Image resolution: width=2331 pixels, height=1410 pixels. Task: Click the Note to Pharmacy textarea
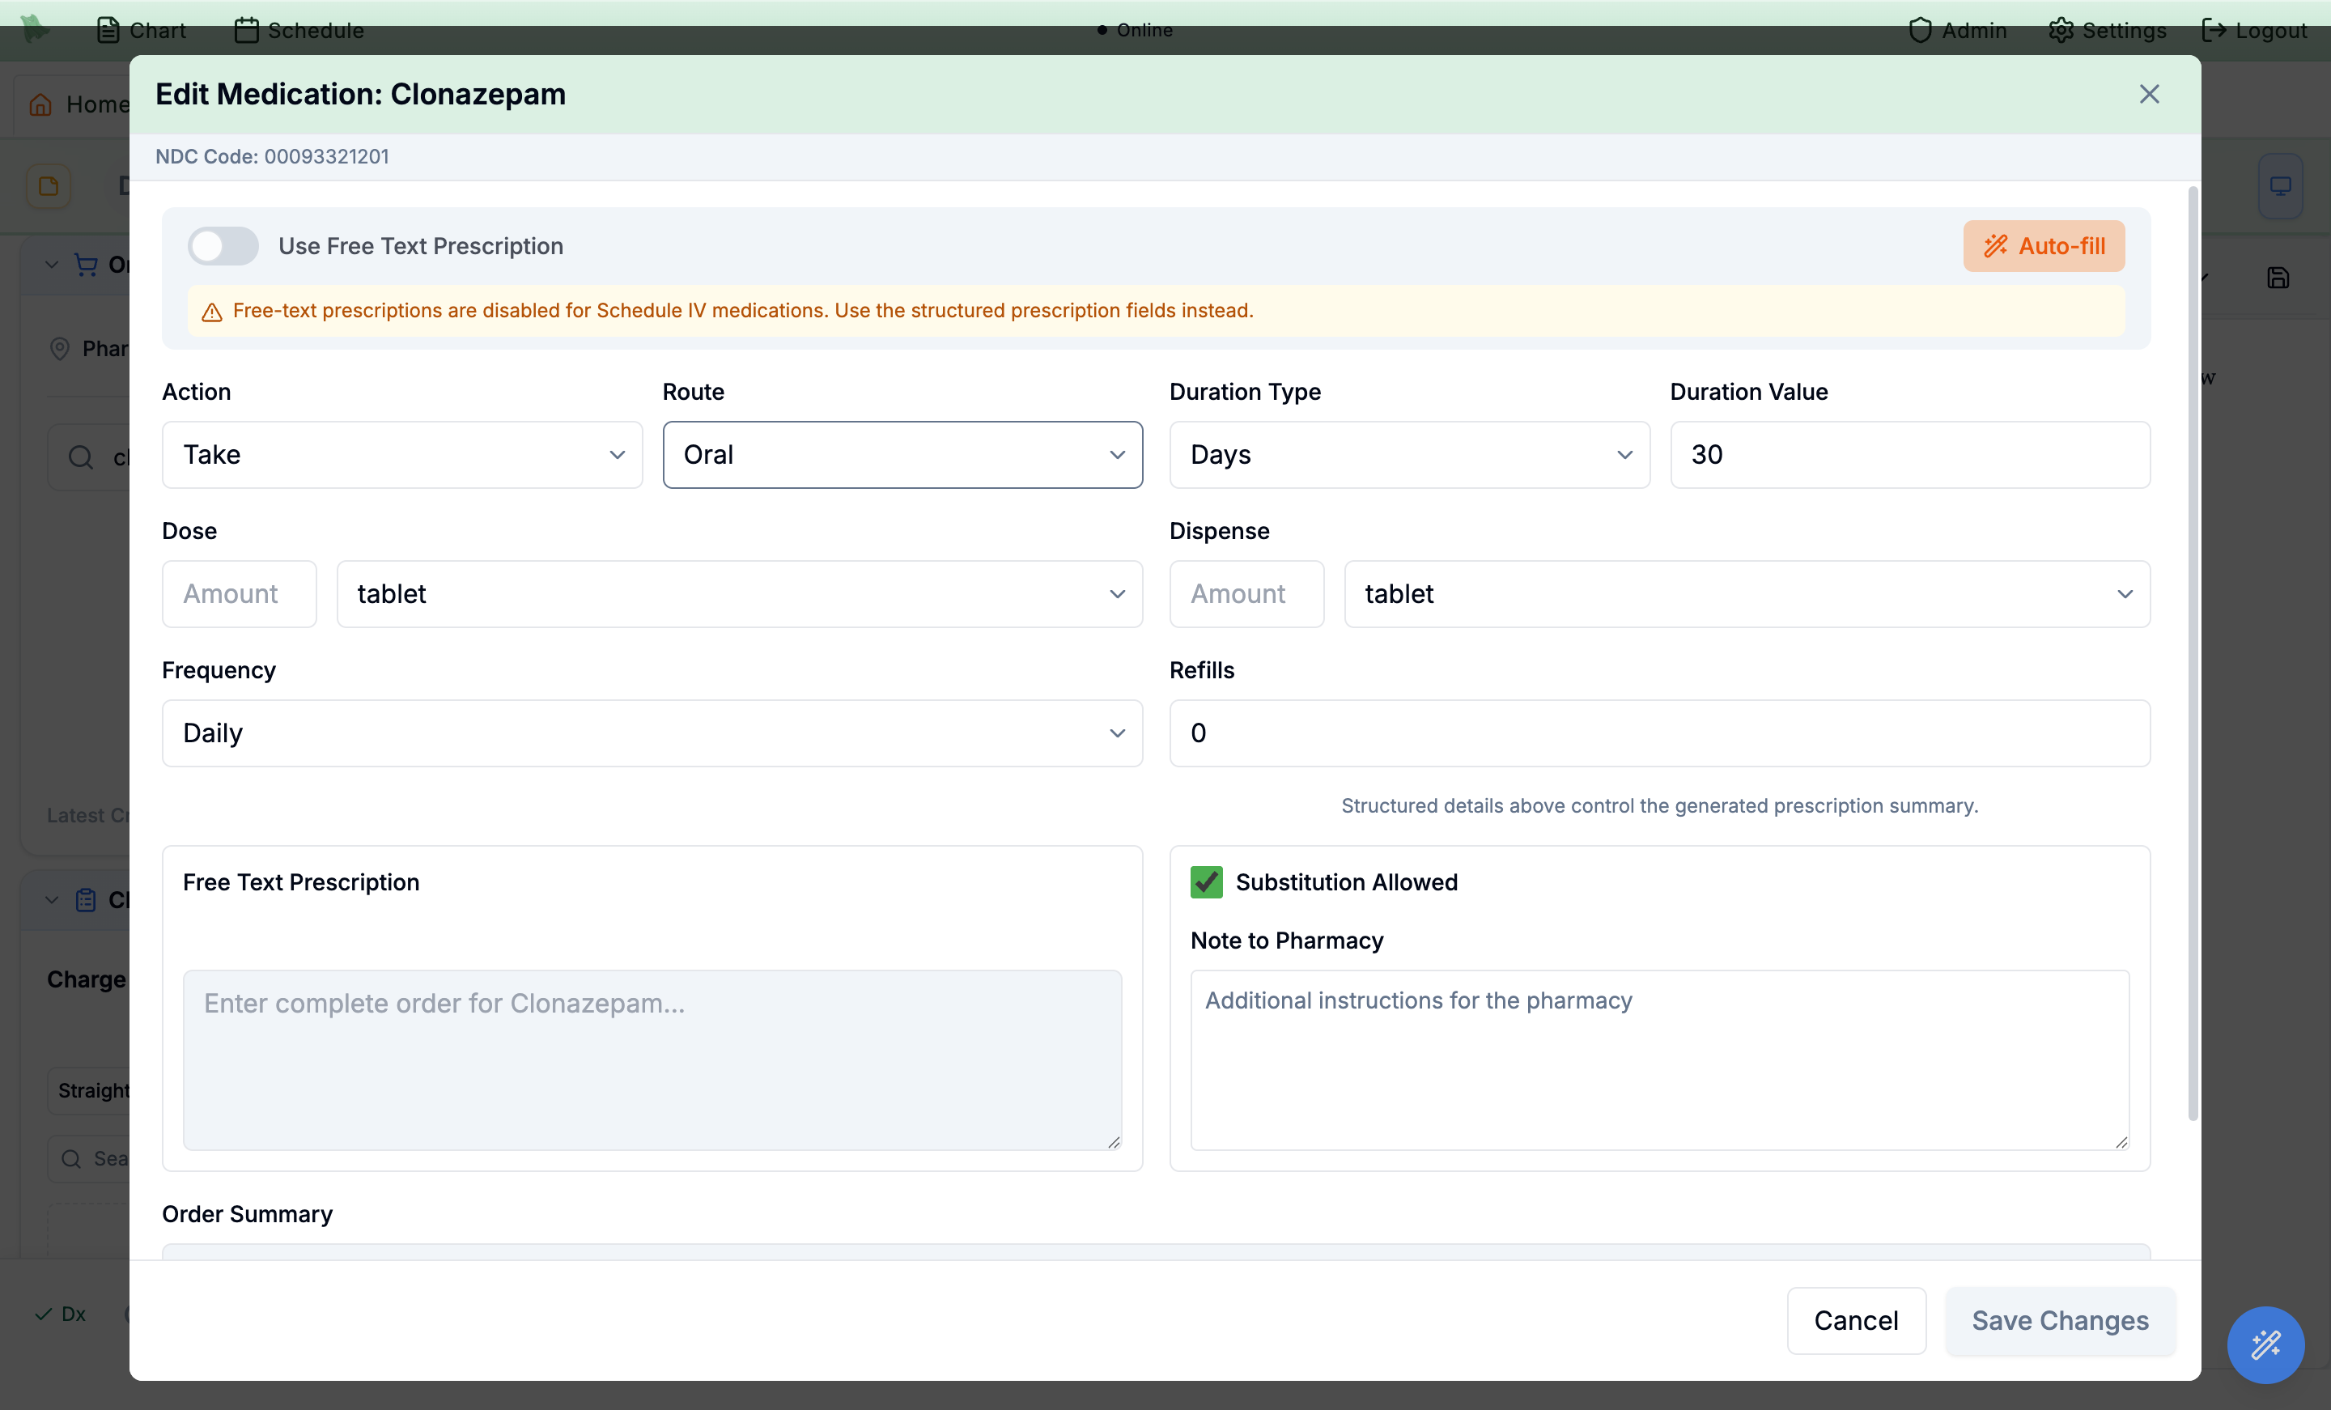click(x=1659, y=1060)
